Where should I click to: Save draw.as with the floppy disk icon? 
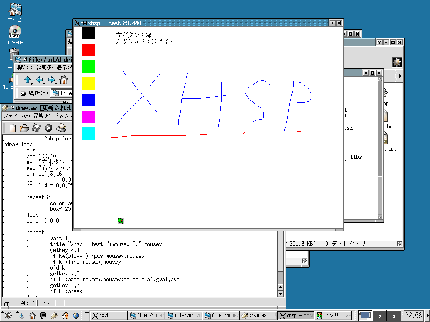[37, 128]
